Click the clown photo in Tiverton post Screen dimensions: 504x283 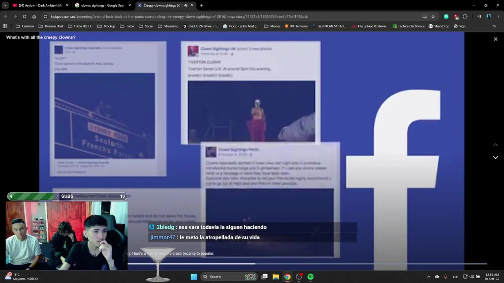point(251,111)
